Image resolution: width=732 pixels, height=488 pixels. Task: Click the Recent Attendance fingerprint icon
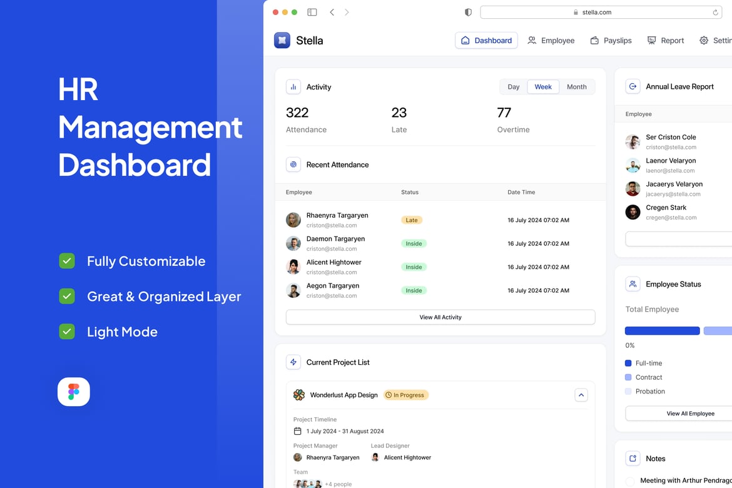click(293, 164)
